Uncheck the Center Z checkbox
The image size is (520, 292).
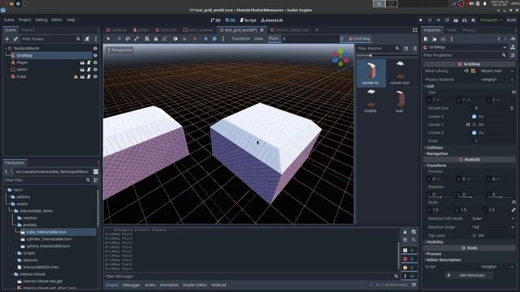coord(474,133)
